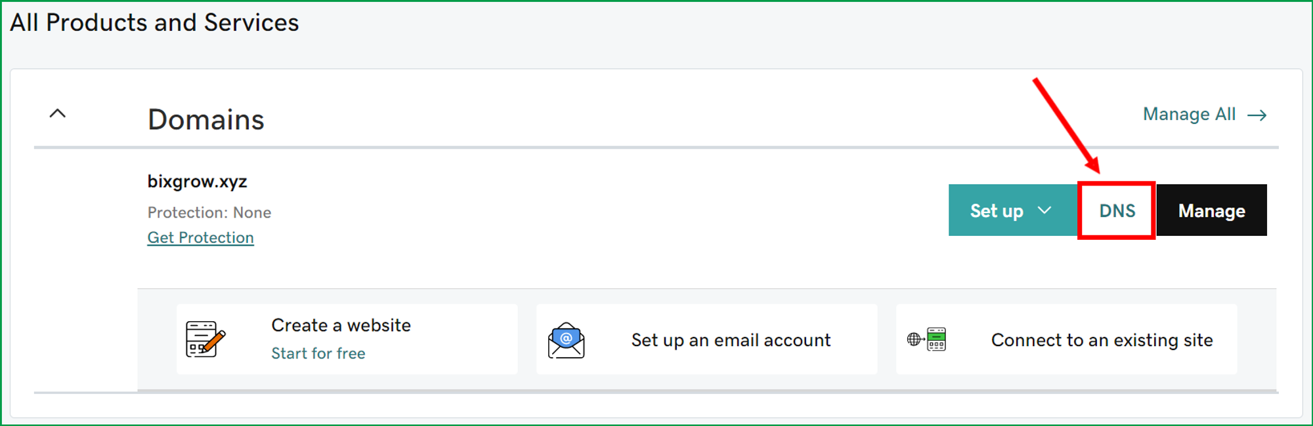Choose Connect to an existing site
Screen dimensions: 1313x426
[x=1102, y=340]
